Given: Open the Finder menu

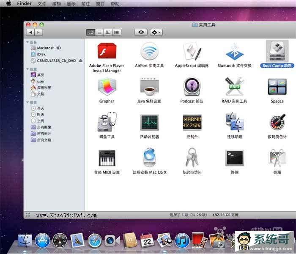Looking at the screenshot, I should click(x=24, y=3).
